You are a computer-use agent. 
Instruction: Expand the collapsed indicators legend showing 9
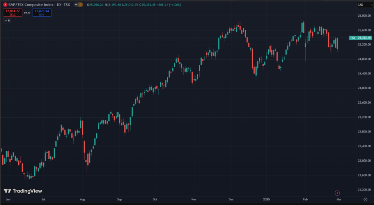pos(7,21)
